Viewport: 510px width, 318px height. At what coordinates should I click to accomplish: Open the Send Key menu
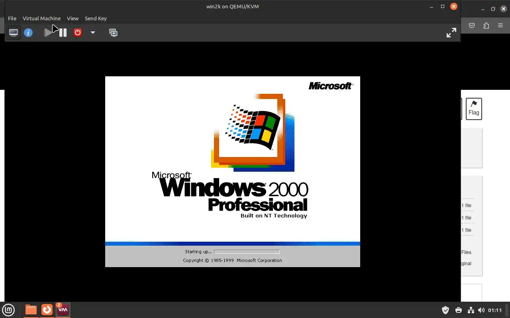point(96,18)
